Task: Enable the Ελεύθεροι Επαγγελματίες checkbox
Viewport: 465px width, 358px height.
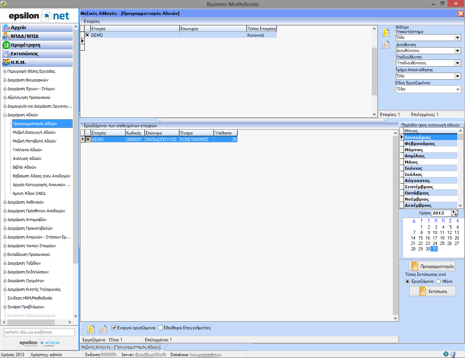Action: point(160,328)
